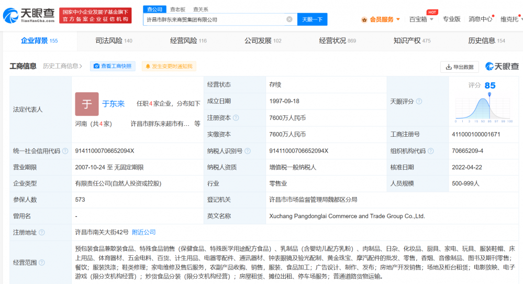The height and width of the screenshot is (284, 523).
Task: Click help icon beside 注册地址
Action: [x=42, y=232]
